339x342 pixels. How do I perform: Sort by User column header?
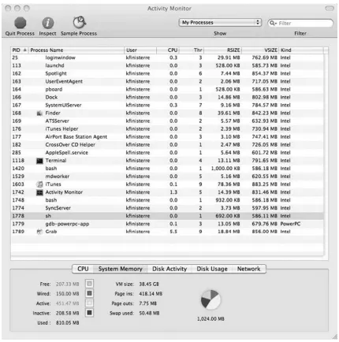coord(140,50)
